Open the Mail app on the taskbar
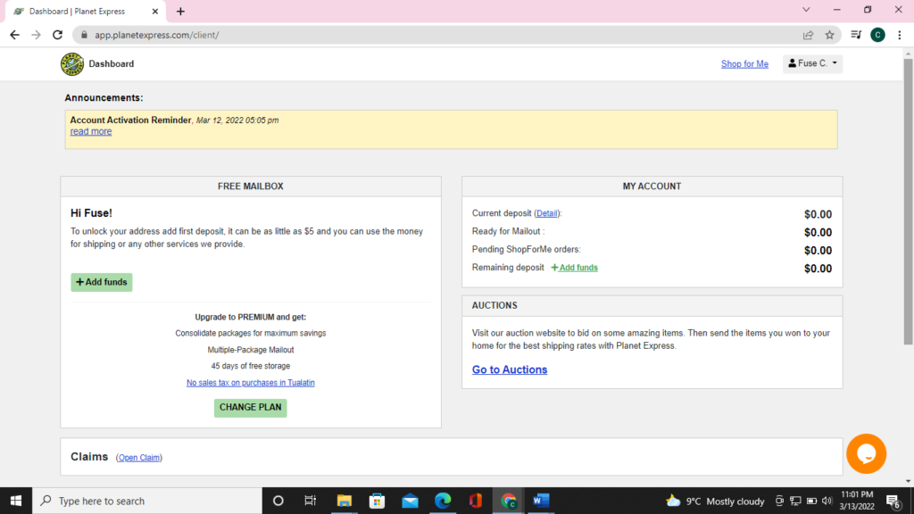The height and width of the screenshot is (514, 914). click(x=410, y=501)
